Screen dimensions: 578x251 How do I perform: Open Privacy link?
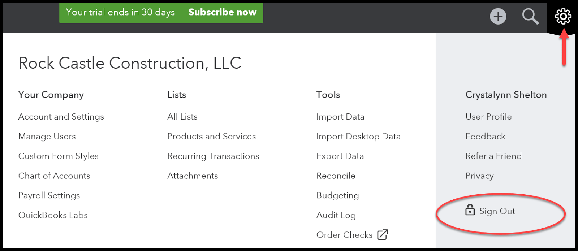[x=479, y=176]
